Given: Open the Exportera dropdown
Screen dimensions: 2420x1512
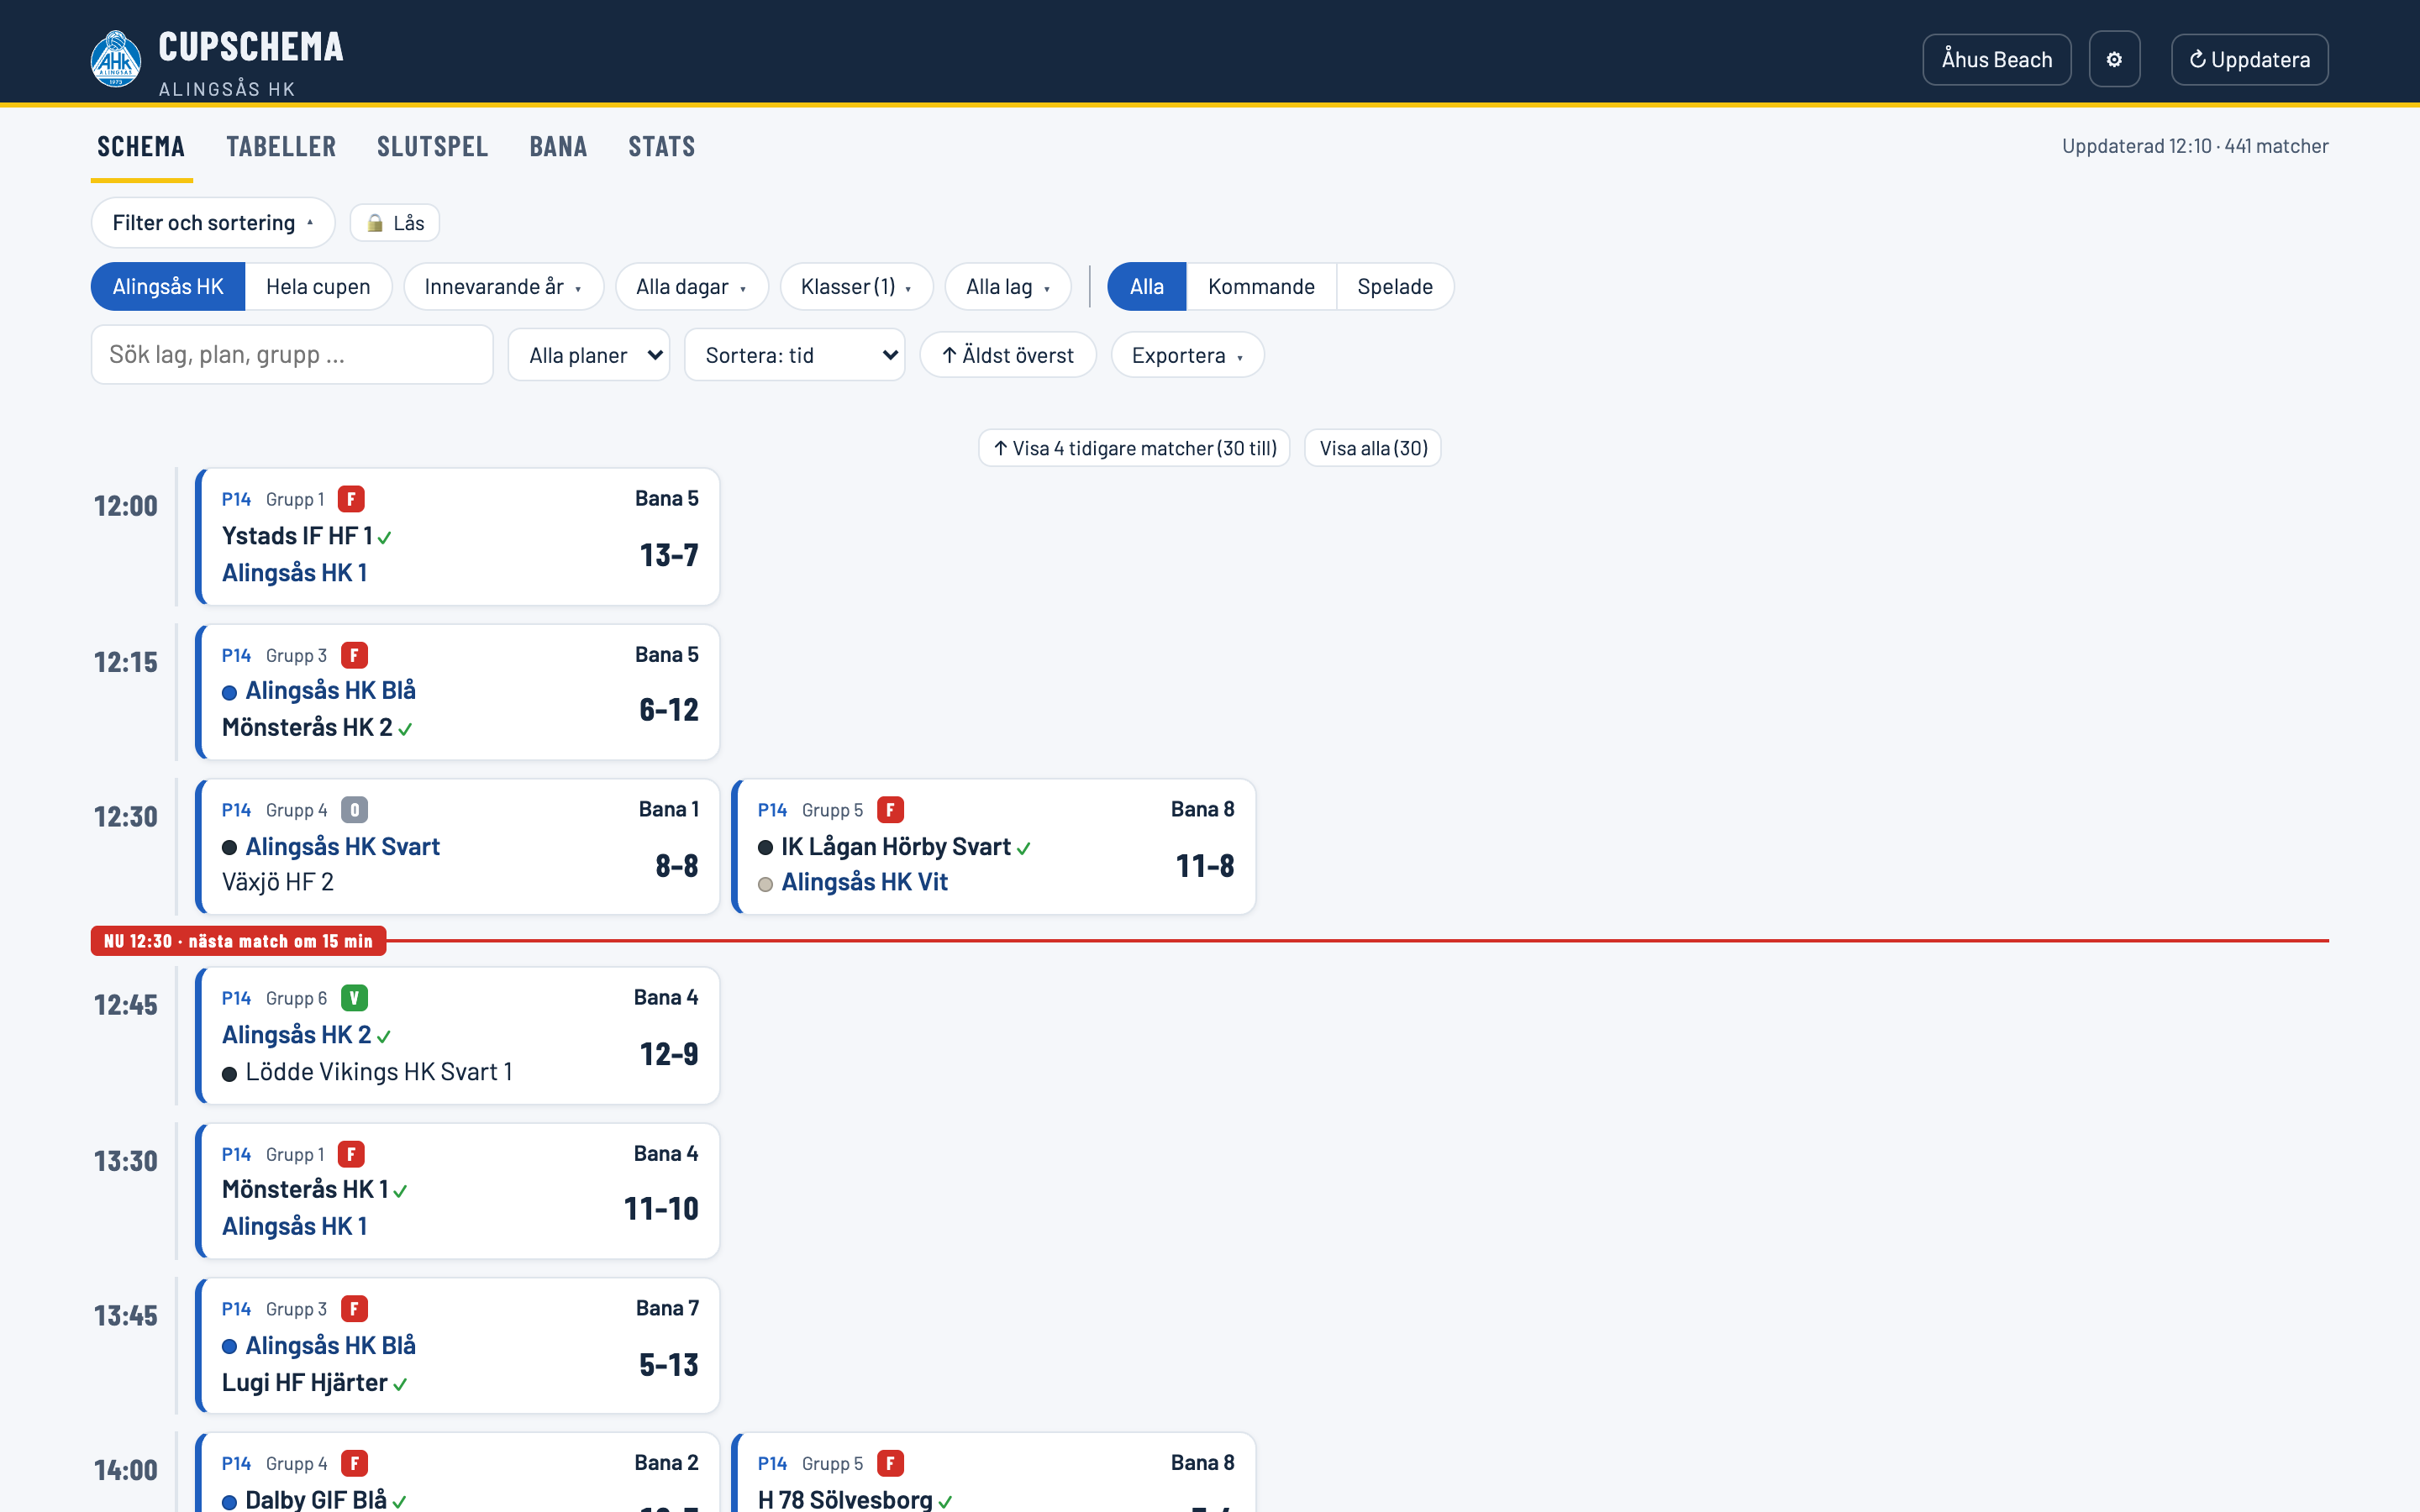Looking at the screenshot, I should coord(1187,355).
